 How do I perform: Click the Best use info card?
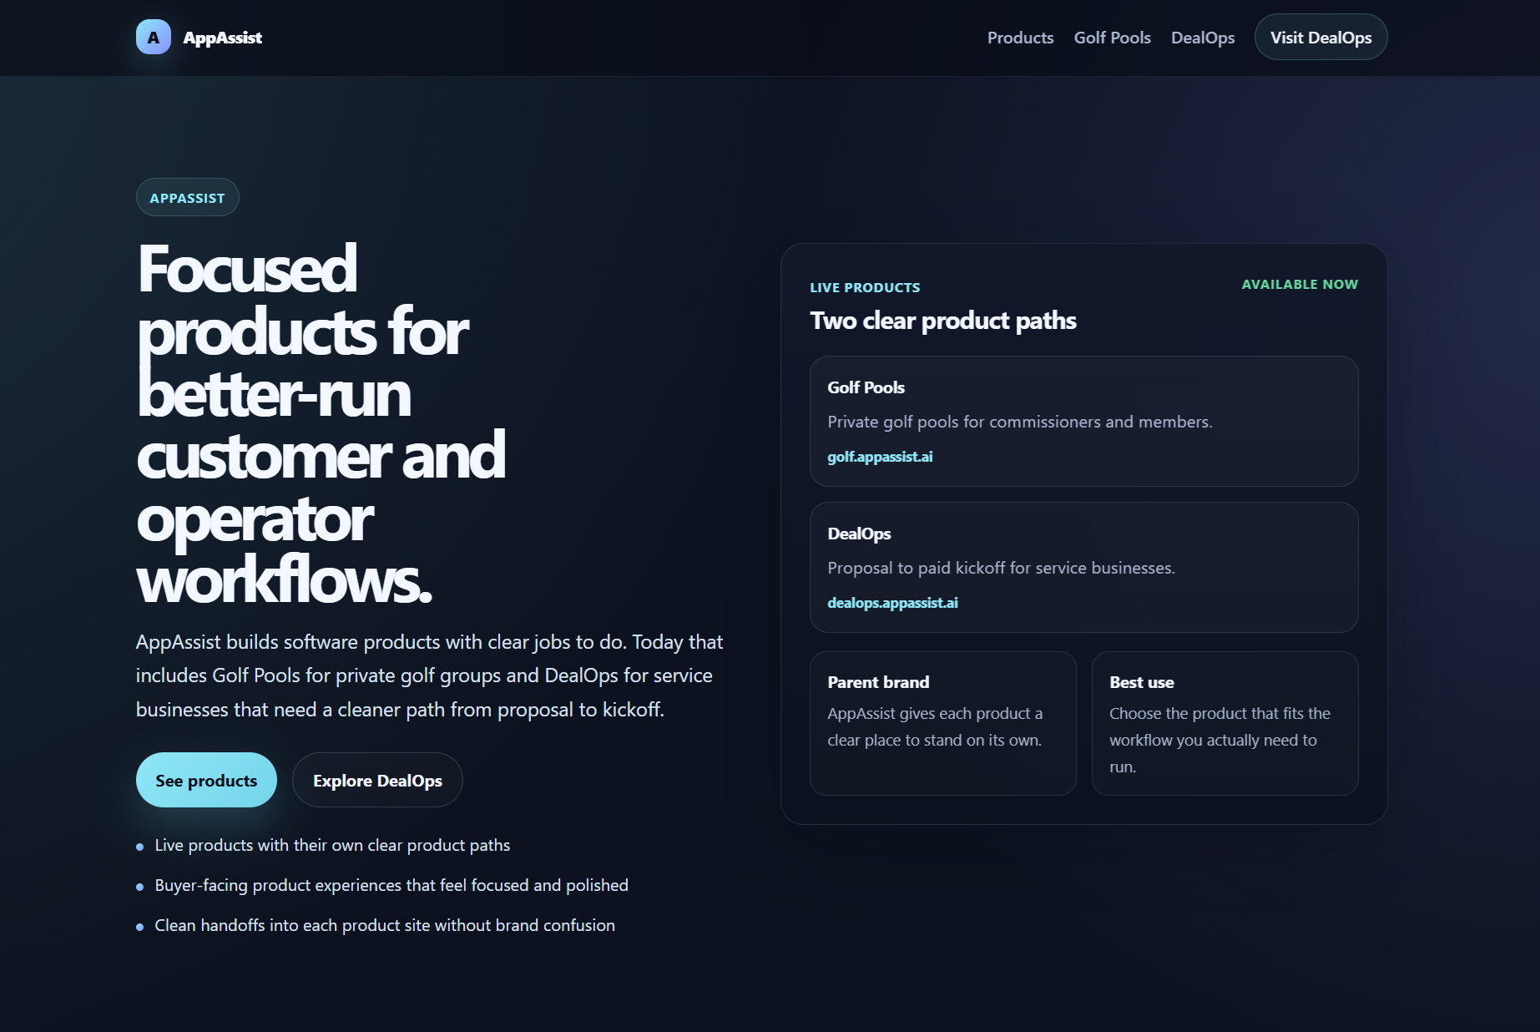coord(1224,723)
